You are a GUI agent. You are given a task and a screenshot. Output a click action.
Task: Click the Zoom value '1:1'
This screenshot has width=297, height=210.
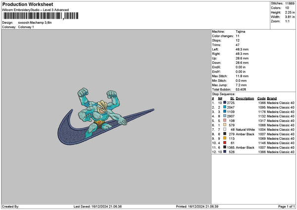point(287,21)
